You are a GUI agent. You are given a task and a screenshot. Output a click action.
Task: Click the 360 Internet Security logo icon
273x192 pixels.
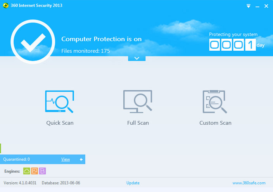coord(5,5)
